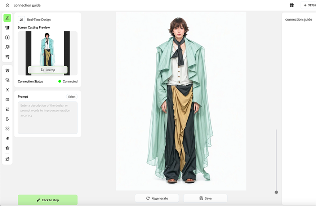Open the gift box icon in the header
The height and width of the screenshot is (206, 316).
291,5
